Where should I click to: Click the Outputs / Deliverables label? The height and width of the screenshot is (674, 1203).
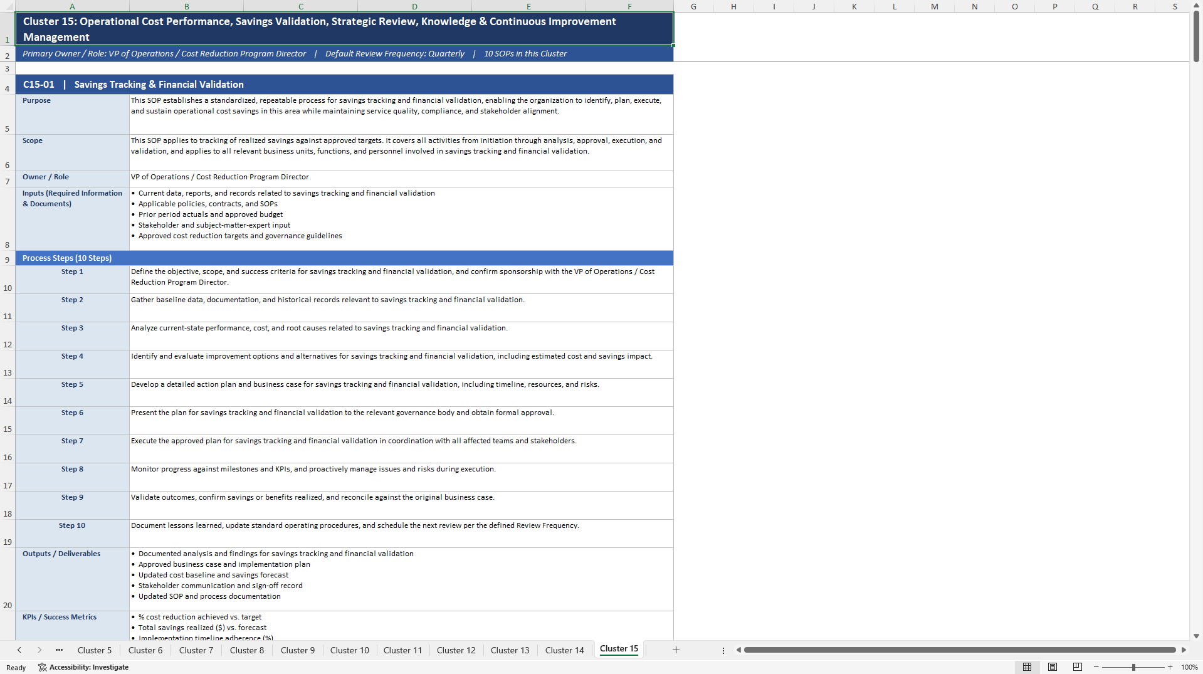click(72, 579)
